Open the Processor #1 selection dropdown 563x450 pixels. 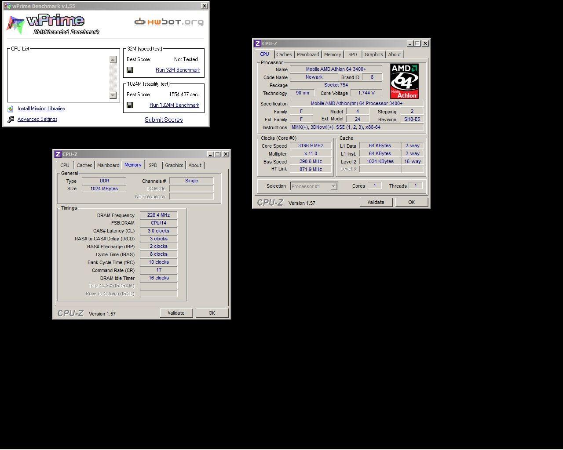coord(333,186)
